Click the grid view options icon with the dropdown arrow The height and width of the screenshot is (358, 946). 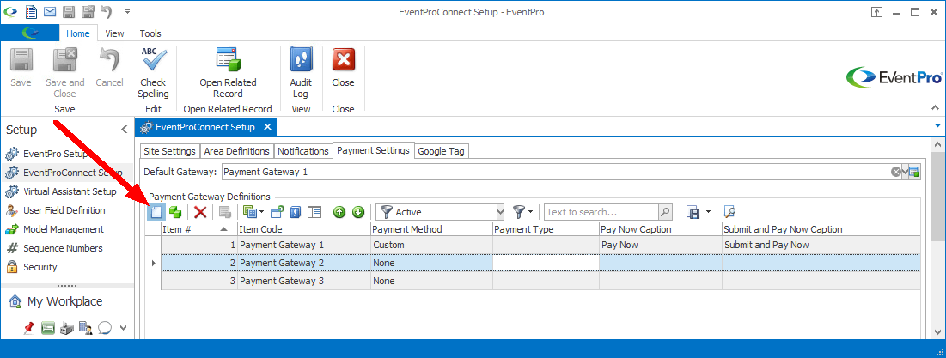tap(253, 211)
